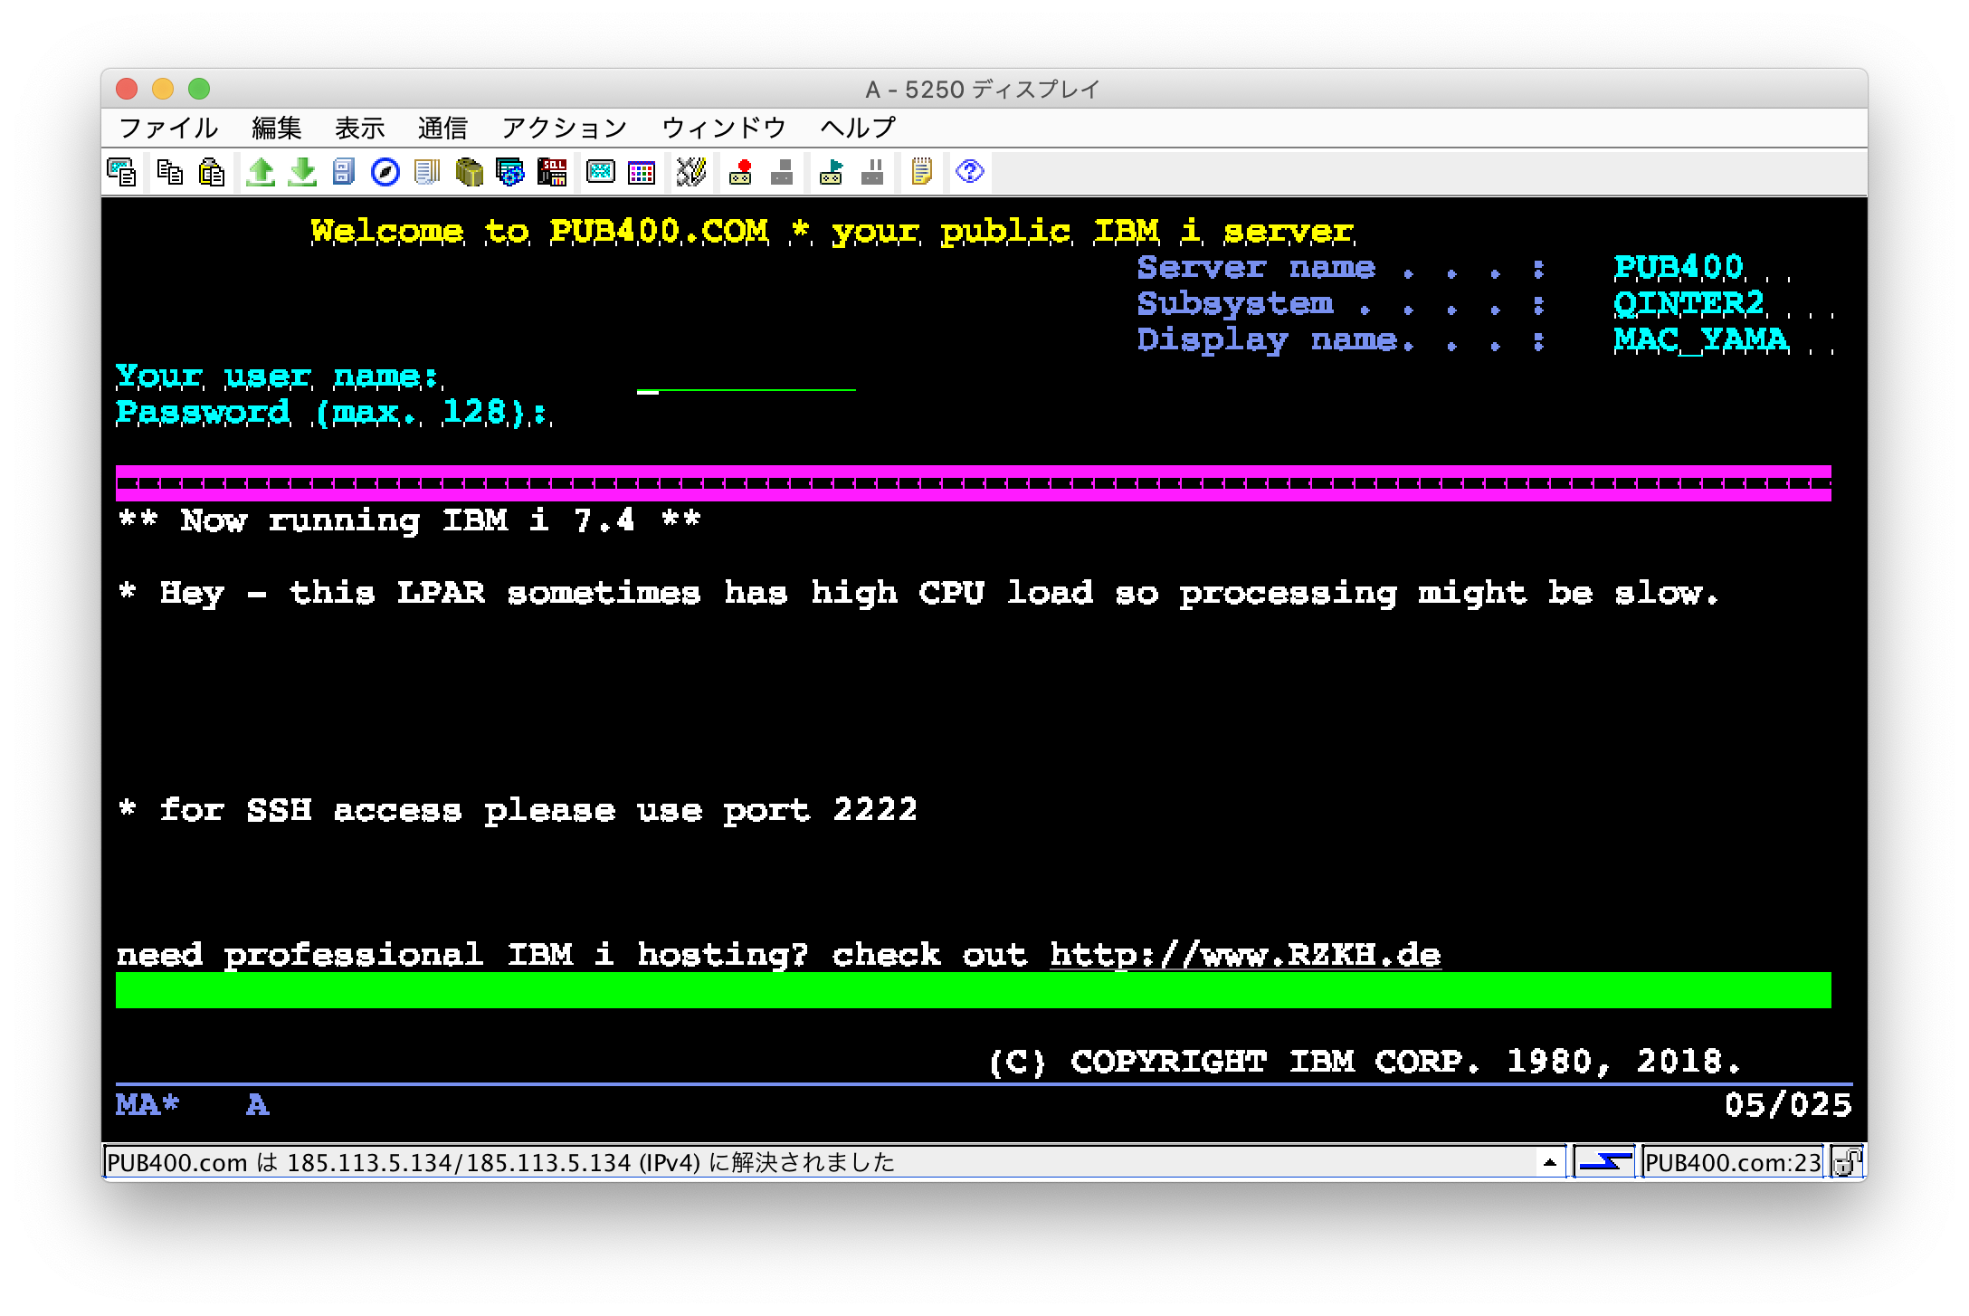Open the ヘルプ menu

(x=857, y=128)
